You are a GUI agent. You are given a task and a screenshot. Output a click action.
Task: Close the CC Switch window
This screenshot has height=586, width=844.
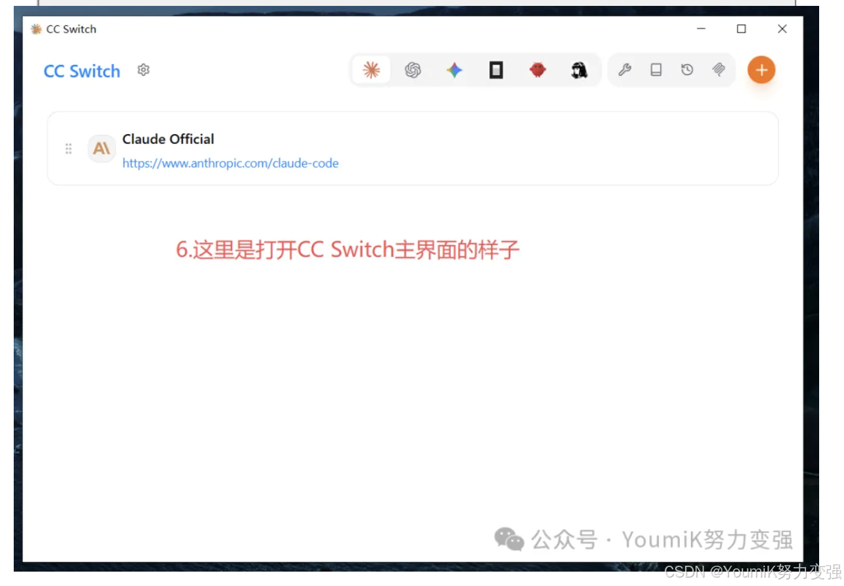click(x=782, y=29)
